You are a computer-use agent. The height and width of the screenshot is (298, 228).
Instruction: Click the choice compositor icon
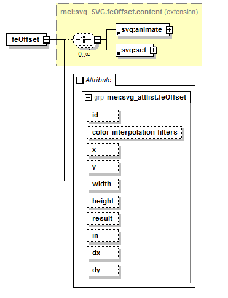coord(84,39)
